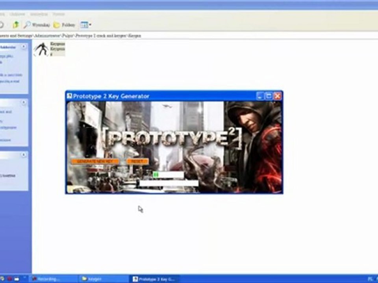Click the white quick launch icon
Screen dimensions: 378x283
pyautogui.click(x=17, y=279)
